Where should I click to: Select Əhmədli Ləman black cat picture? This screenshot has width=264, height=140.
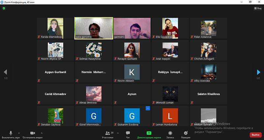170,94
